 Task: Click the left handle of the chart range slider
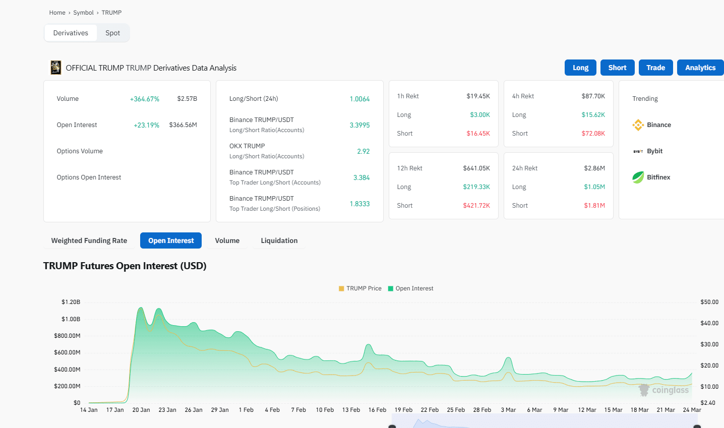(392, 426)
